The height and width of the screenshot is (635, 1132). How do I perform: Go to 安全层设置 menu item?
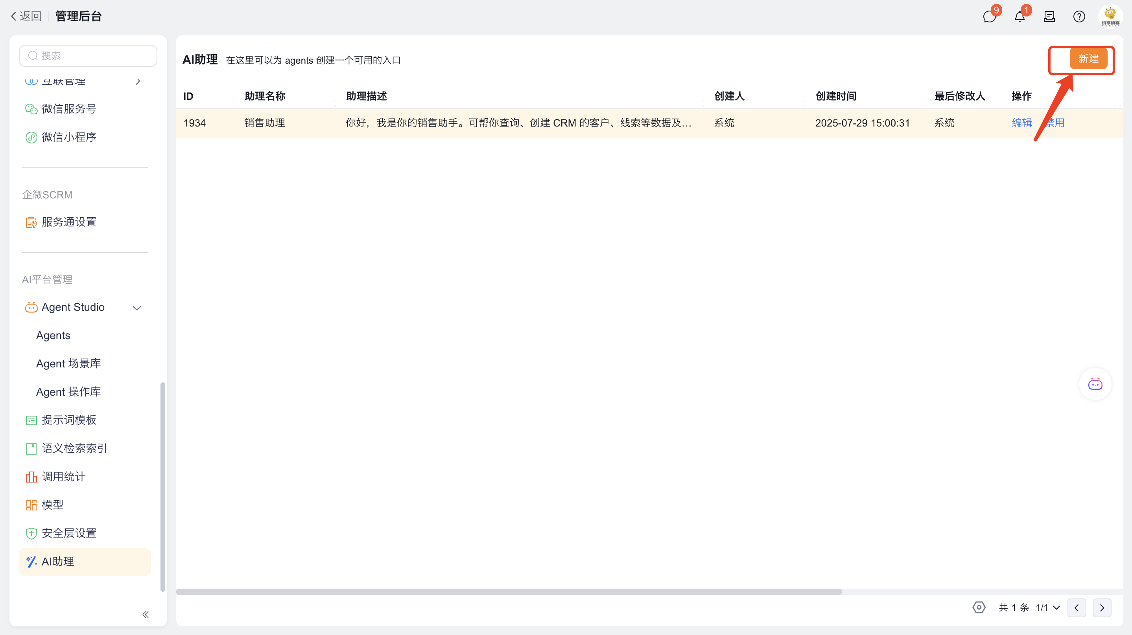(x=69, y=533)
